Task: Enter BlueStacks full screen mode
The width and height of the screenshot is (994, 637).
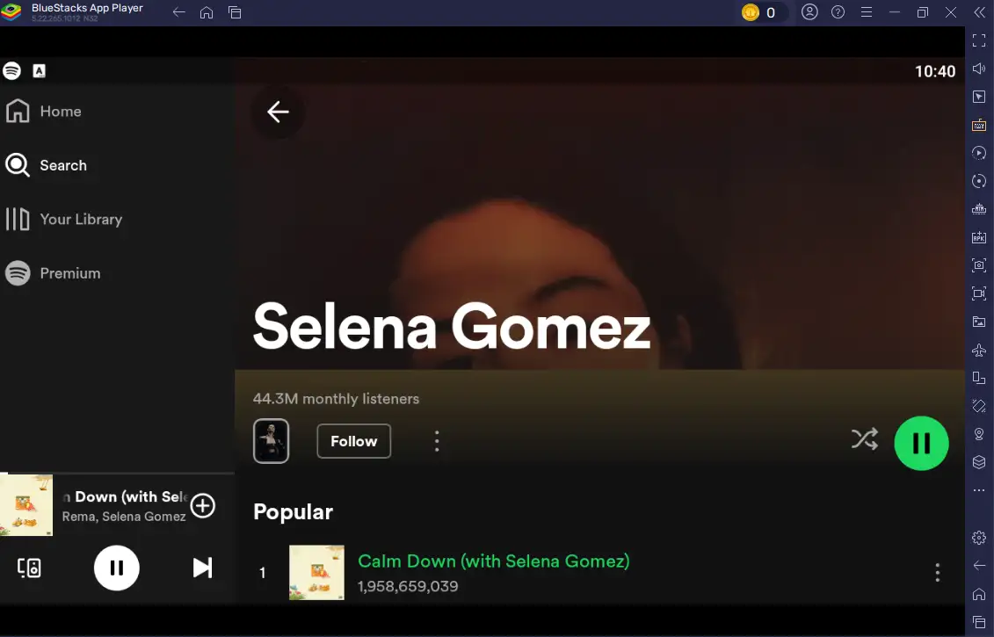Action: (x=979, y=40)
